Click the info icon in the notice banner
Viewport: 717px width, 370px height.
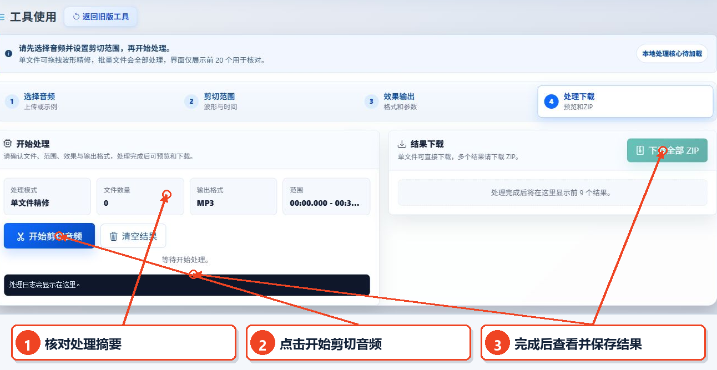(8, 54)
